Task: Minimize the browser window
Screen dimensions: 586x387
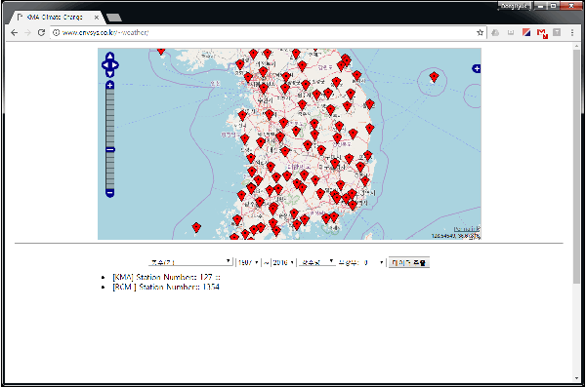Action: point(540,6)
